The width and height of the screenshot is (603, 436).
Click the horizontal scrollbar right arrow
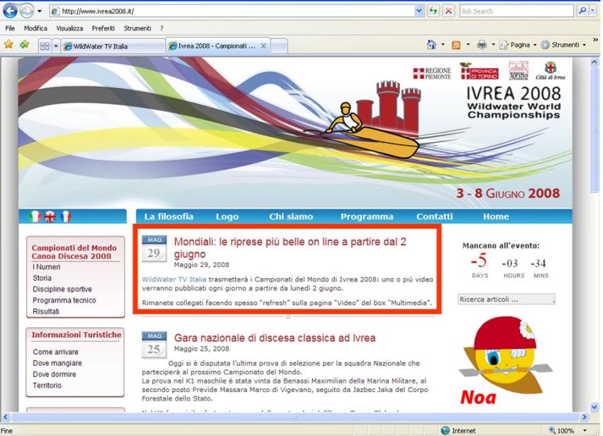coord(584,417)
